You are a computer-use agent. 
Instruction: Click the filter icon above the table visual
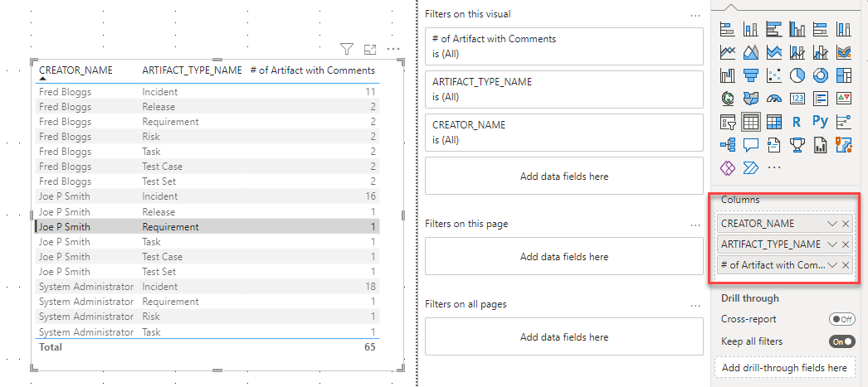coord(347,50)
